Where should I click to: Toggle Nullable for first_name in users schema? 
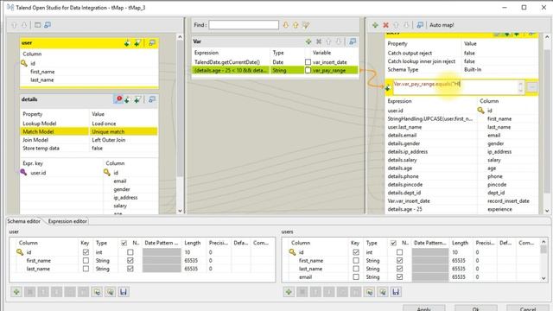[x=399, y=260]
